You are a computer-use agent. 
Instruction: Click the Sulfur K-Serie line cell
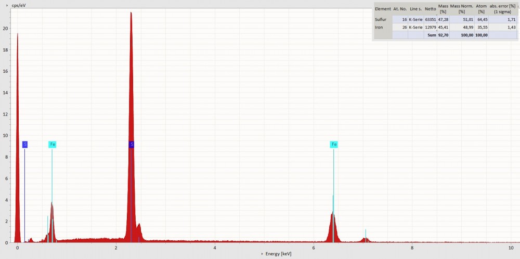(415, 19)
